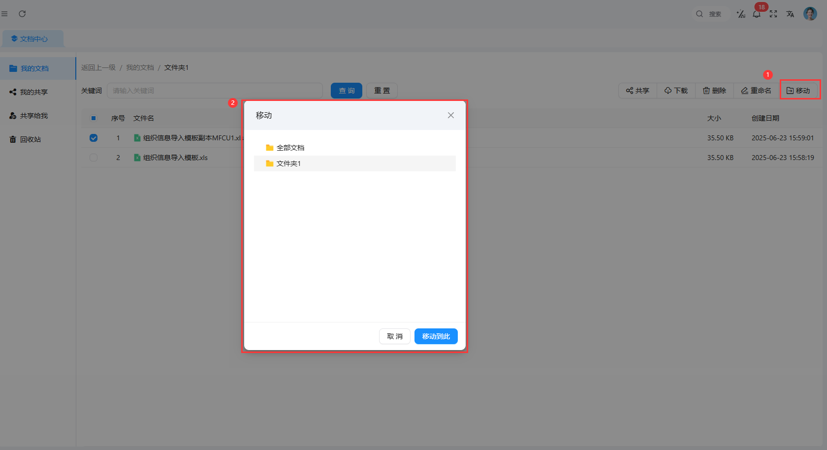Click the 重置 button
The image size is (827, 450).
tap(382, 91)
